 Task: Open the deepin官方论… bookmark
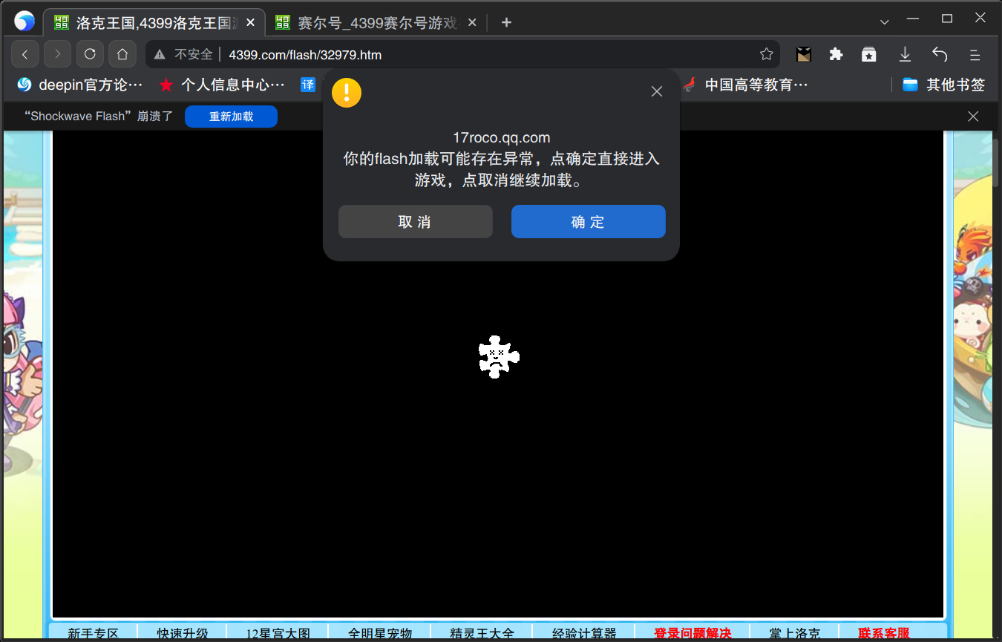80,85
